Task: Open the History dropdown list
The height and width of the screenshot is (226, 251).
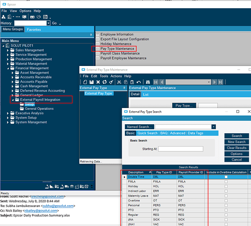Action: click(x=48, y=23)
